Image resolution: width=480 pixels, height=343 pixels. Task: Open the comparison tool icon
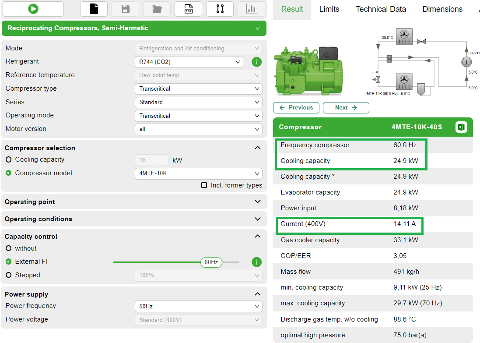coord(220,9)
